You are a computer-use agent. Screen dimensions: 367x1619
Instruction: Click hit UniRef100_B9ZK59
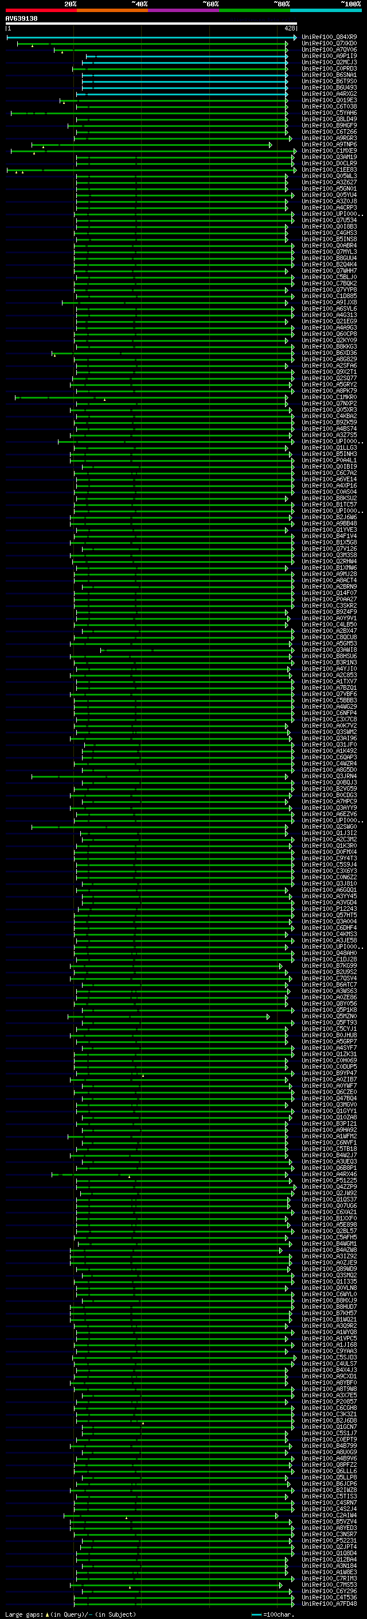tap(329, 423)
